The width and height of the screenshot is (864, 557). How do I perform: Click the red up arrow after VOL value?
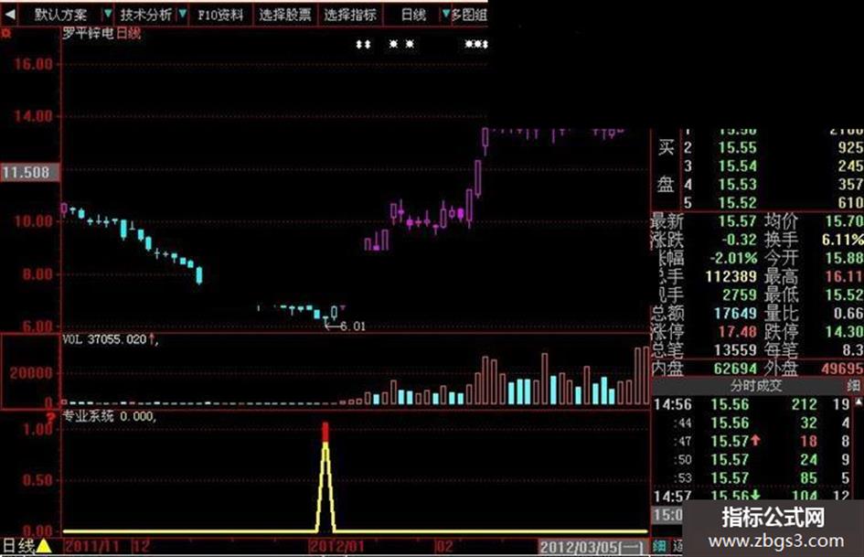pos(152,339)
